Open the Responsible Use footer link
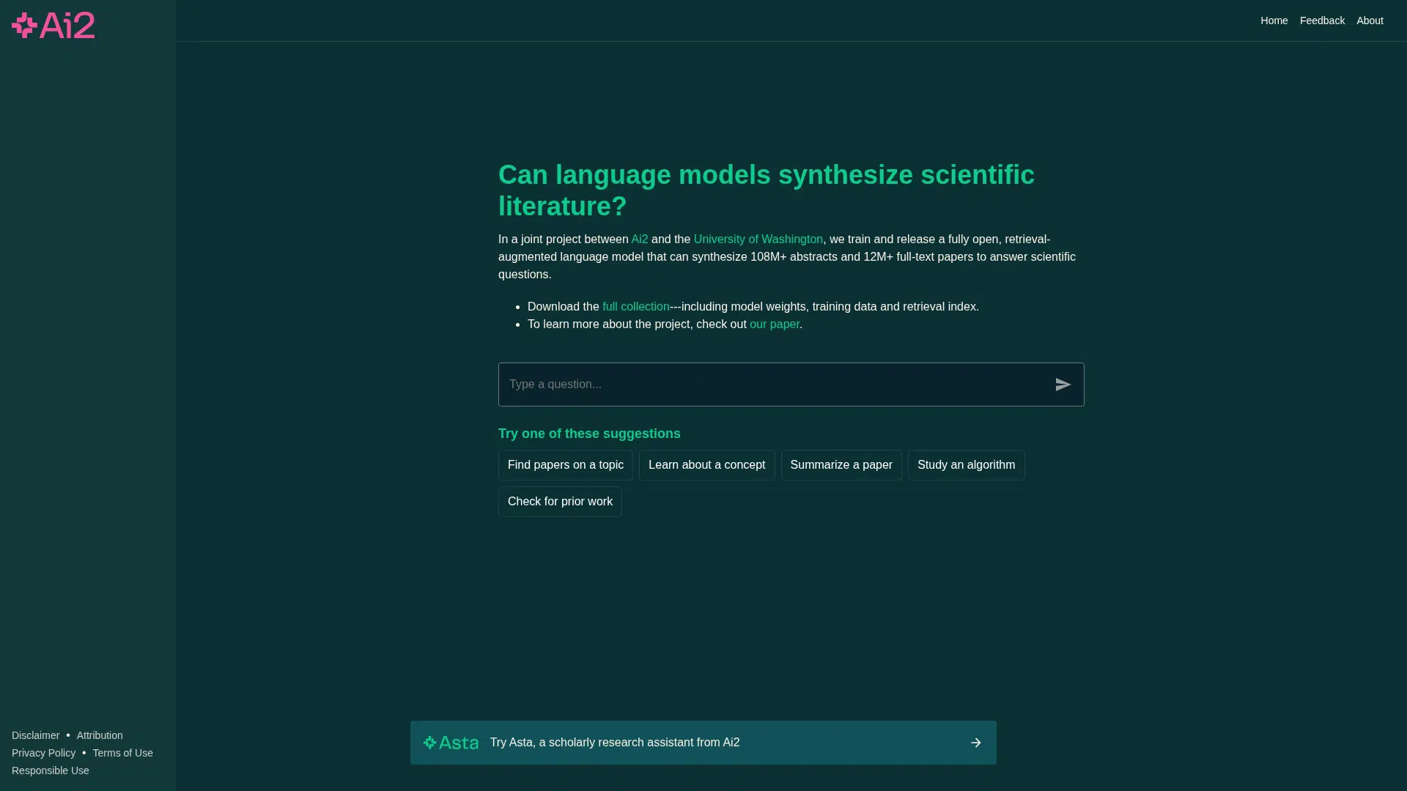1407x791 pixels. coord(50,770)
